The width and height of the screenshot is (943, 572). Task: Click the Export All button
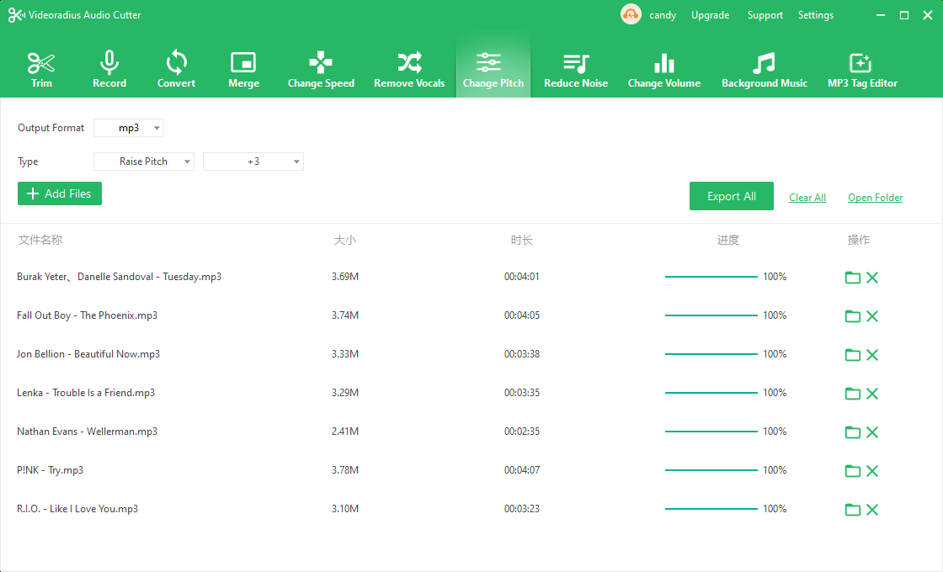[x=732, y=196]
